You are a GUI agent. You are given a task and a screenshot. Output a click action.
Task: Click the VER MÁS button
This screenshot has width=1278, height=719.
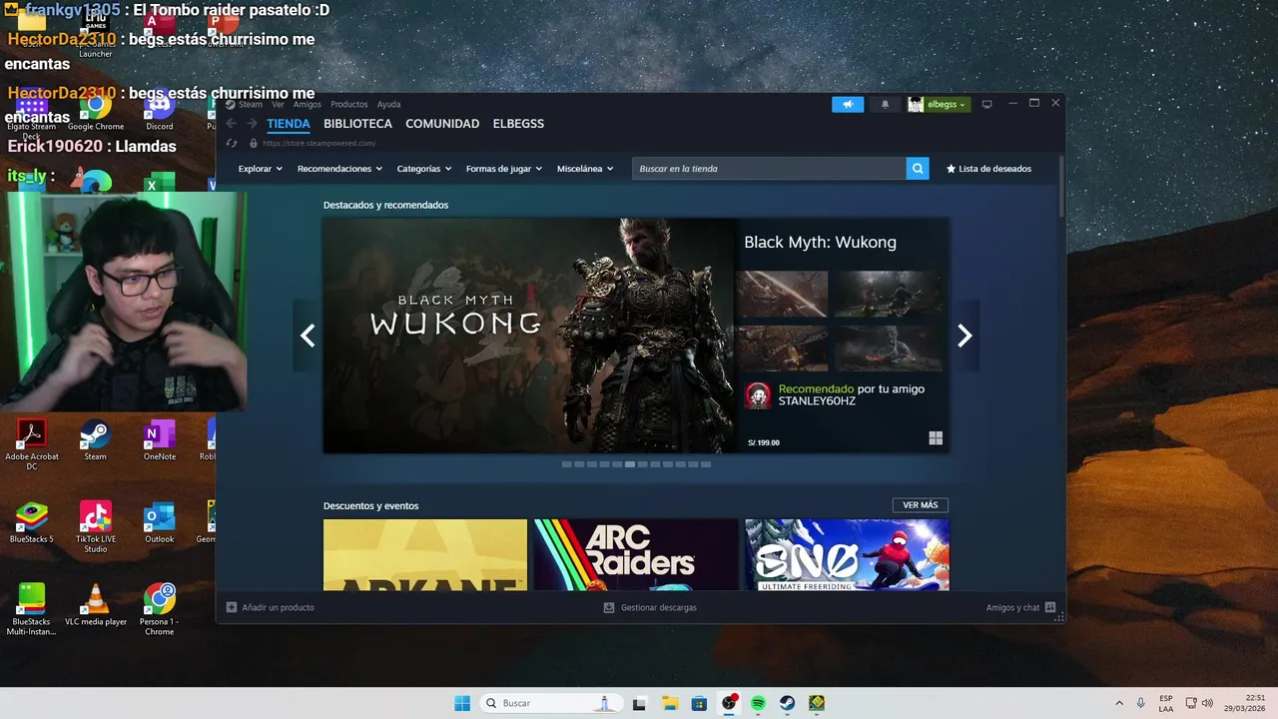pos(920,505)
